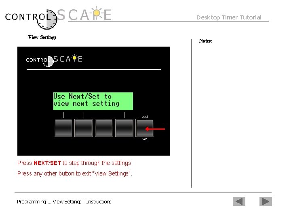Viewport: 291px width, 216px height.
Task: Click the small Next label above the button
Action: coord(144,117)
